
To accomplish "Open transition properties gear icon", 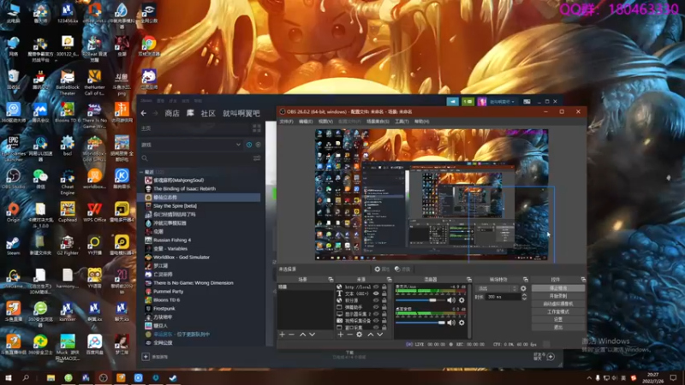I will pos(523,288).
